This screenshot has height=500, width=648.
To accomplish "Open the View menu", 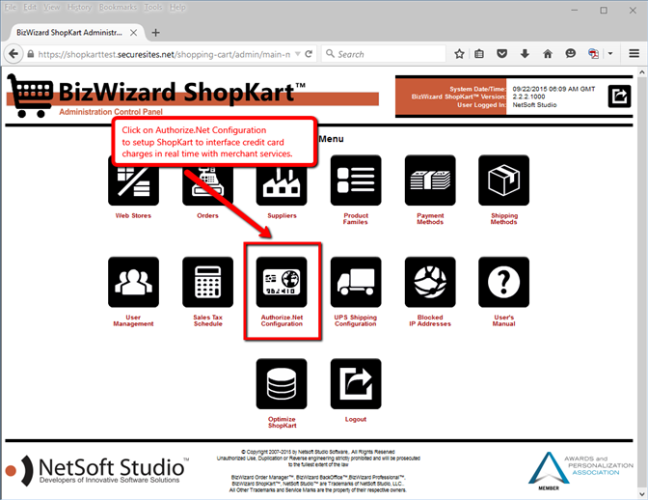I will [52, 8].
